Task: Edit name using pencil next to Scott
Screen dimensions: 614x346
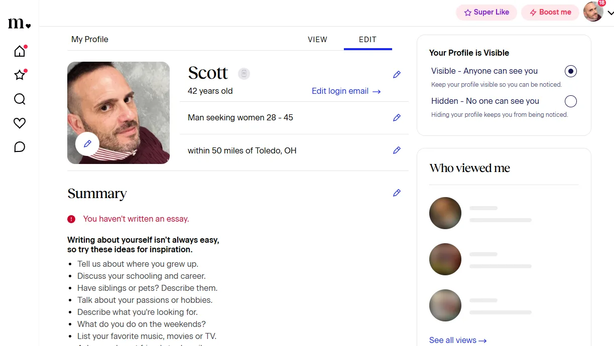Action: click(397, 75)
